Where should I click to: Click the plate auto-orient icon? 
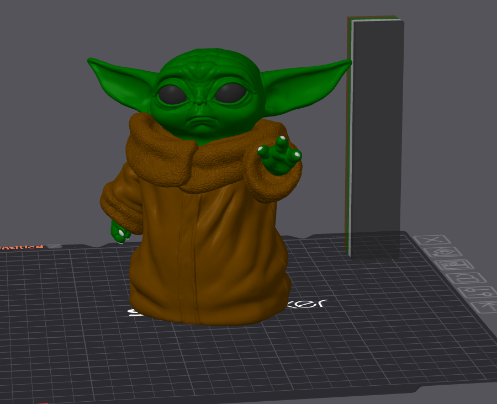[443, 252]
